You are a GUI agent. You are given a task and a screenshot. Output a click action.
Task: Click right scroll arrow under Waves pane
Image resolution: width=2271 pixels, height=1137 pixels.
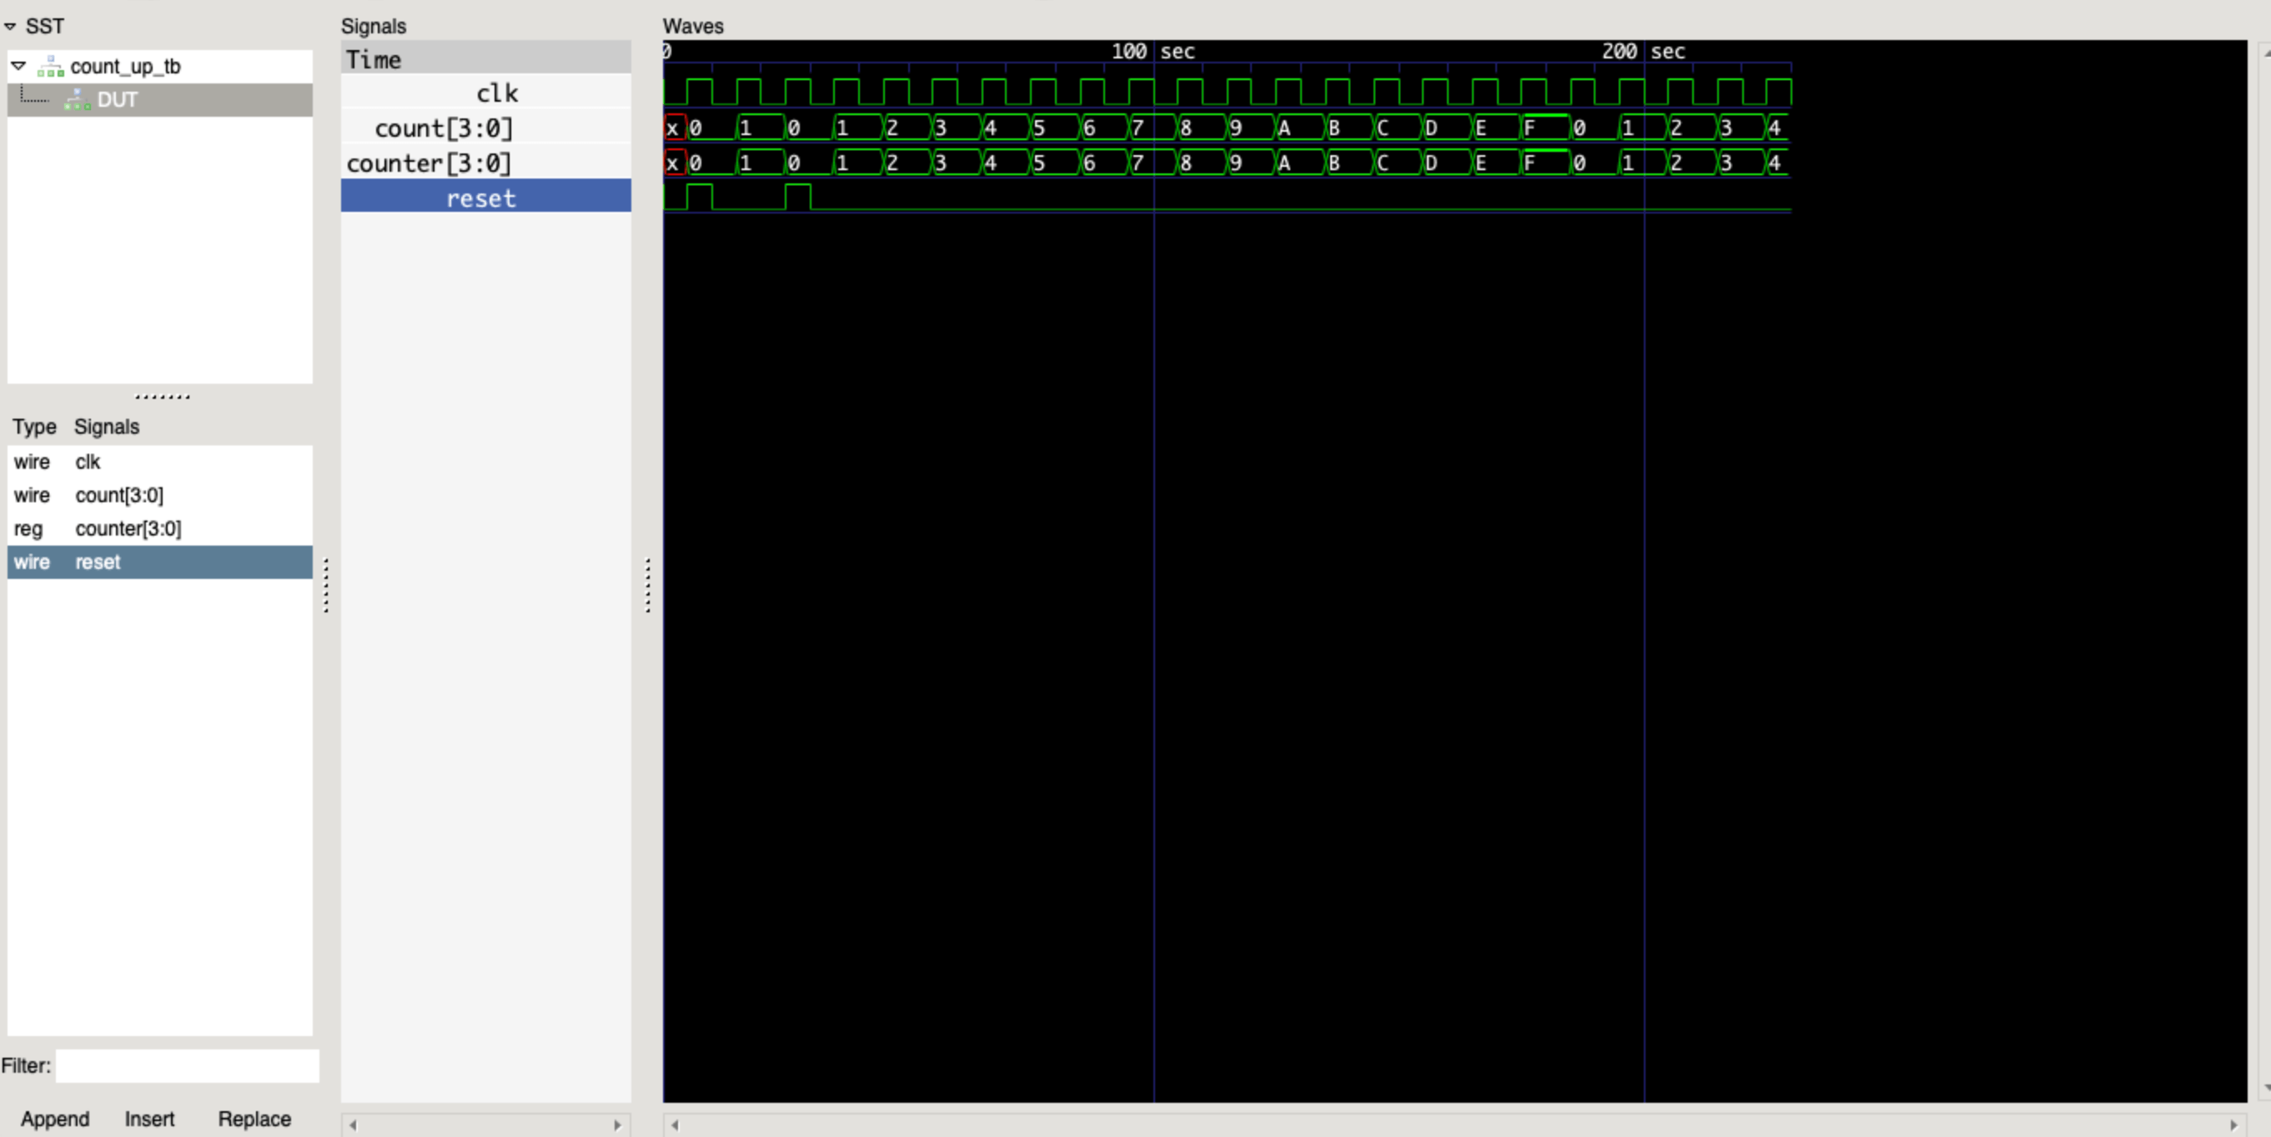click(x=2233, y=1124)
